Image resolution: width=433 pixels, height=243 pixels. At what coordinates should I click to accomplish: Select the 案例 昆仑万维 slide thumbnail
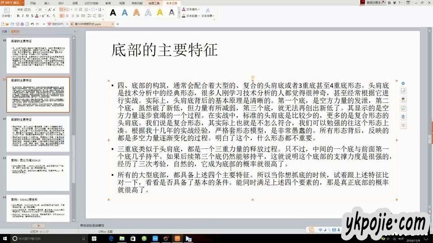pos(38,171)
